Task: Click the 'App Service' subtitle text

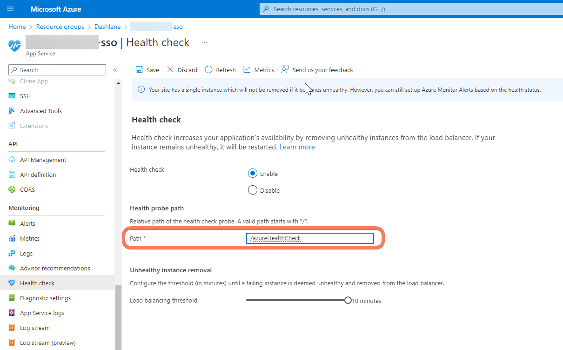Action: [x=40, y=54]
